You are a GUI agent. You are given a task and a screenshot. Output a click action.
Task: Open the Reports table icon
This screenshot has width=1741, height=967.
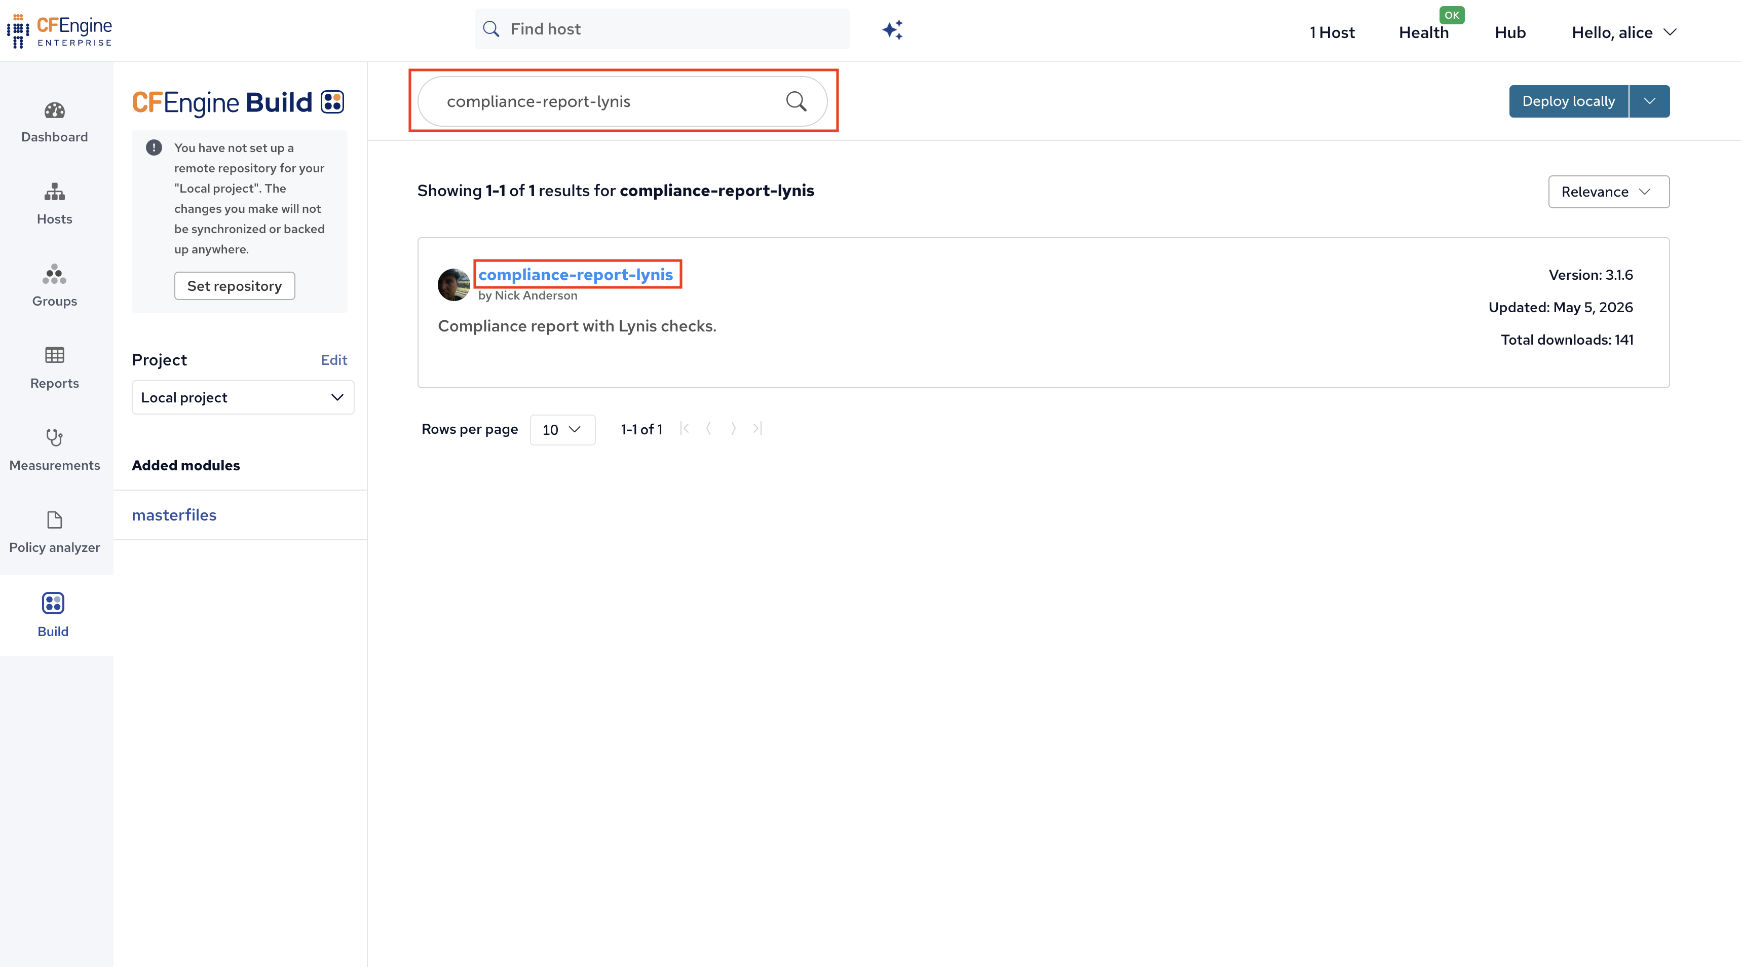55,355
